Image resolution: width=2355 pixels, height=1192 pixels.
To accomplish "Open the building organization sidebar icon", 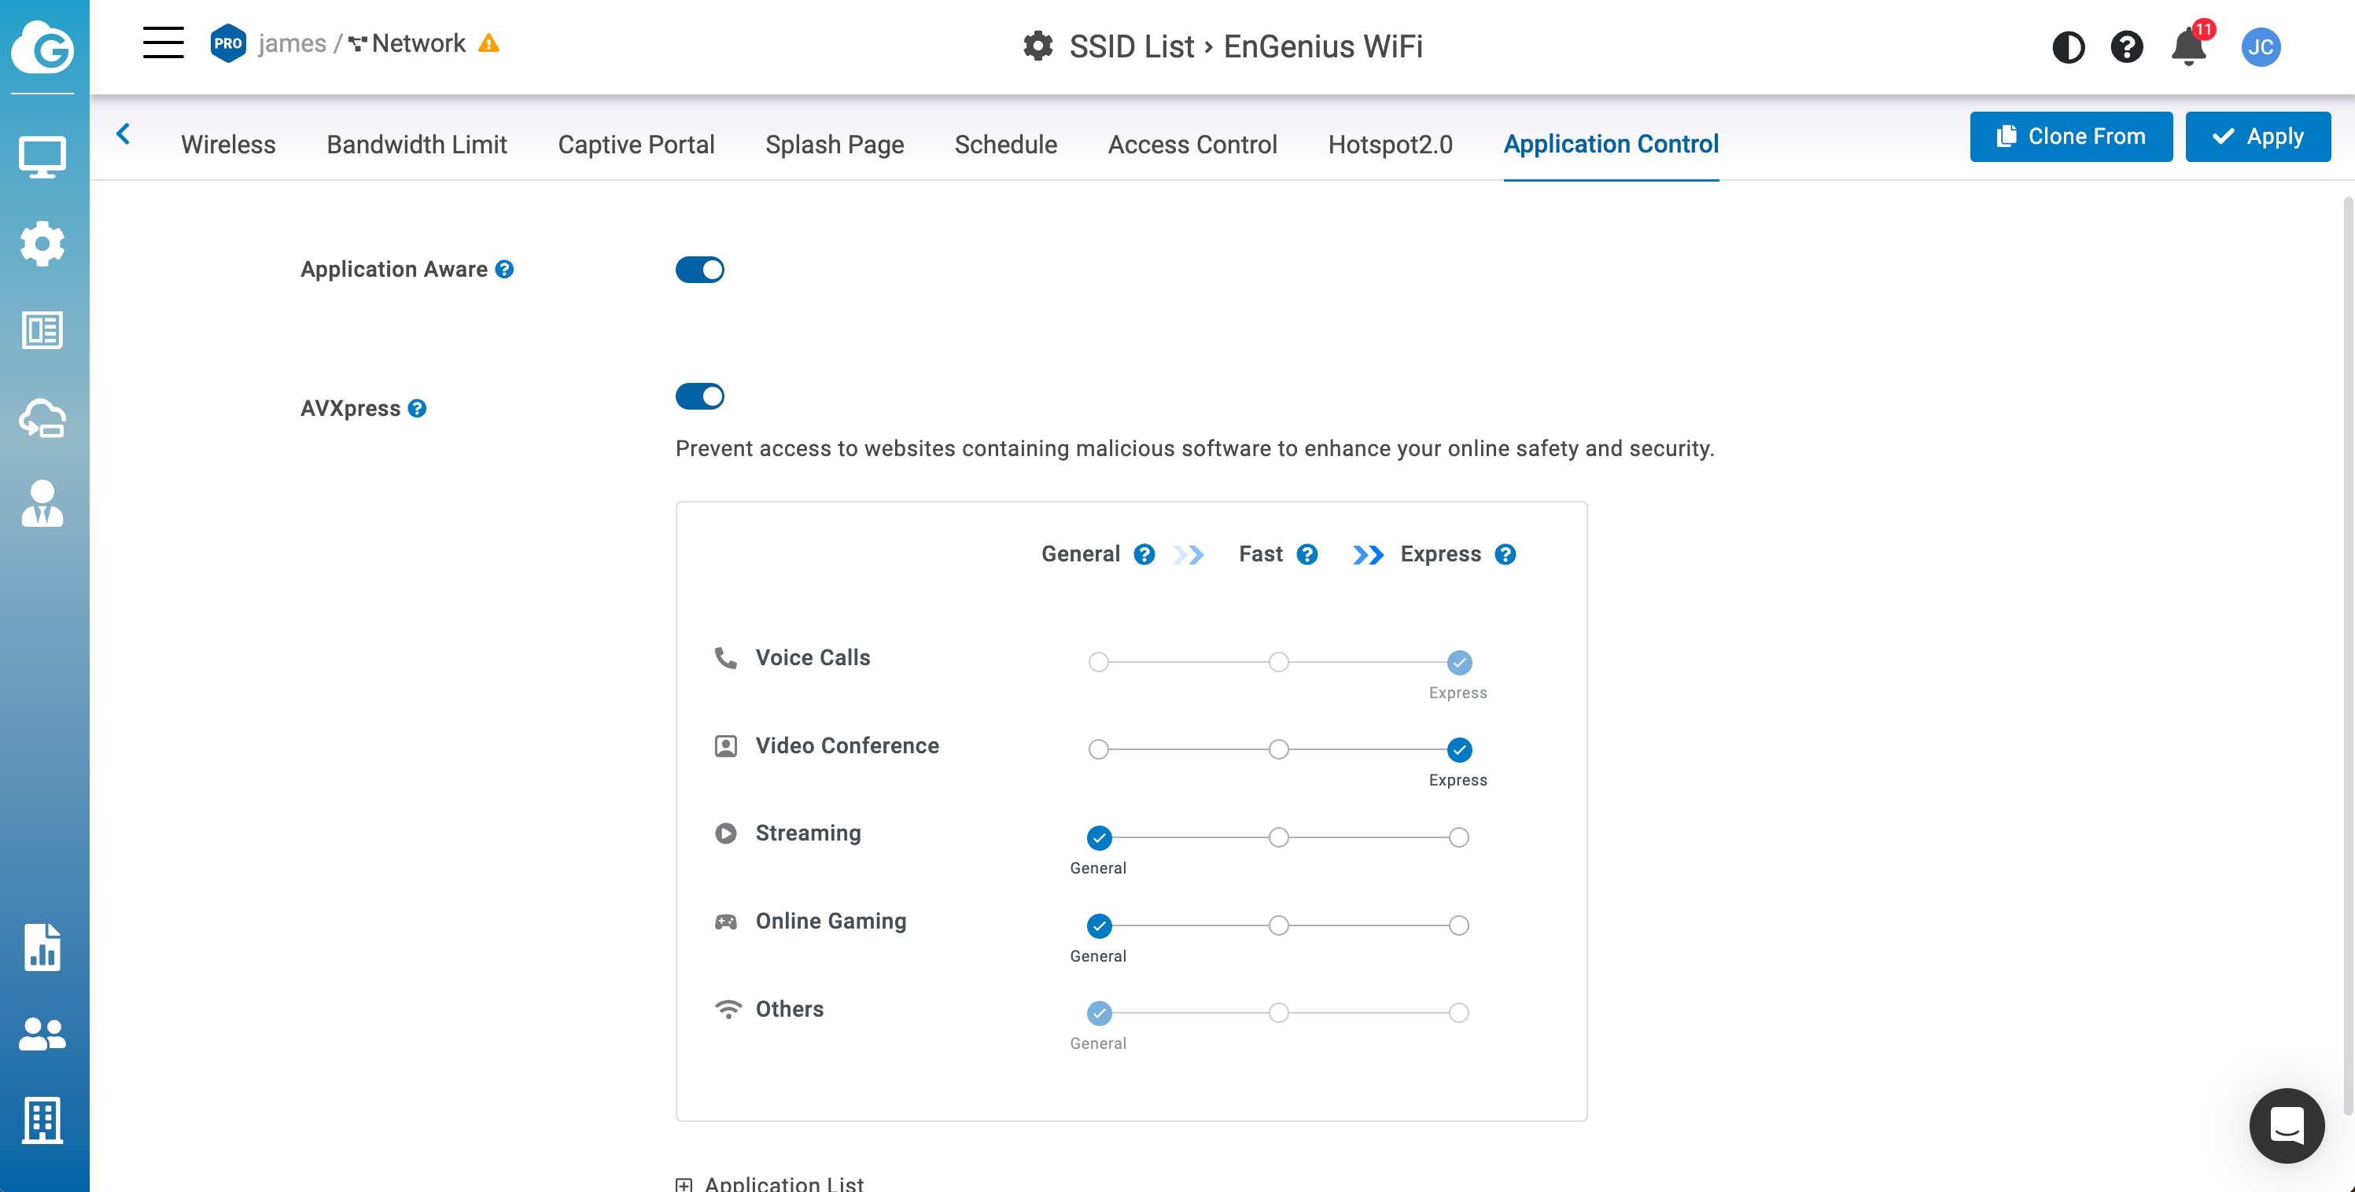I will [42, 1120].
